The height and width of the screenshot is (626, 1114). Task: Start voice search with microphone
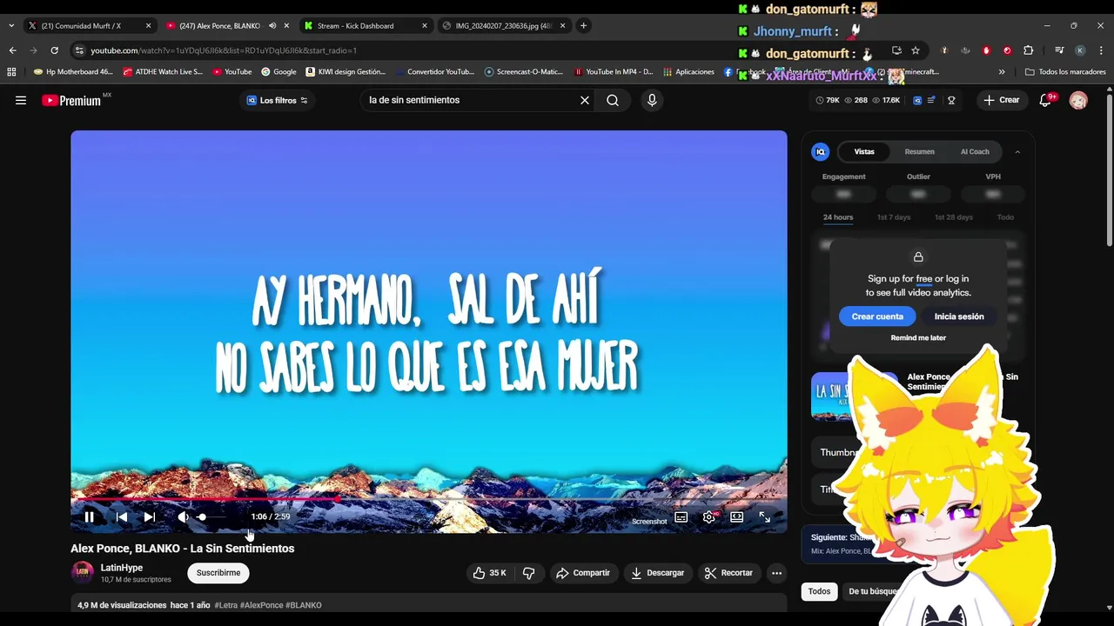point(652,100)
